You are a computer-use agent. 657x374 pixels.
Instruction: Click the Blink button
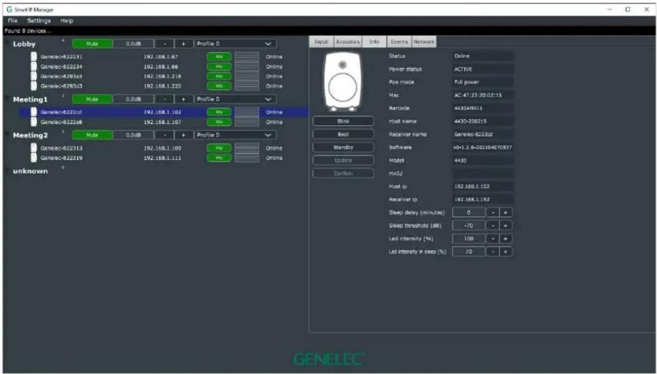(343, 121)
